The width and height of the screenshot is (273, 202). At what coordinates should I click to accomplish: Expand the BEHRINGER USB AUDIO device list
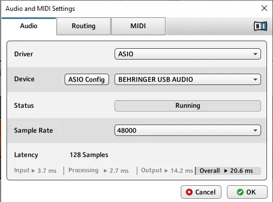(188, 80)
